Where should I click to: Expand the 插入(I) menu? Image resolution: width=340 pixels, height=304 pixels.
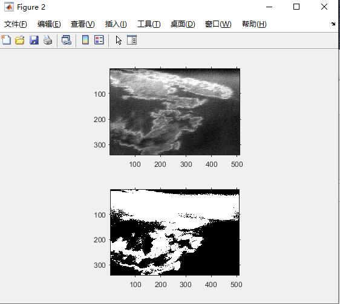[x=116, y=24]
